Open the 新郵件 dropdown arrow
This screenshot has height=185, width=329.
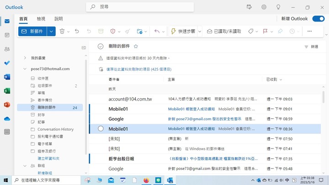[51, 31]
